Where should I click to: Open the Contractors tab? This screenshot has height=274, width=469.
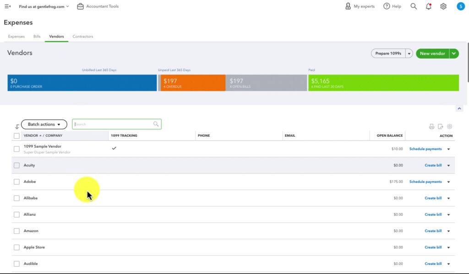tap(82, 36)
